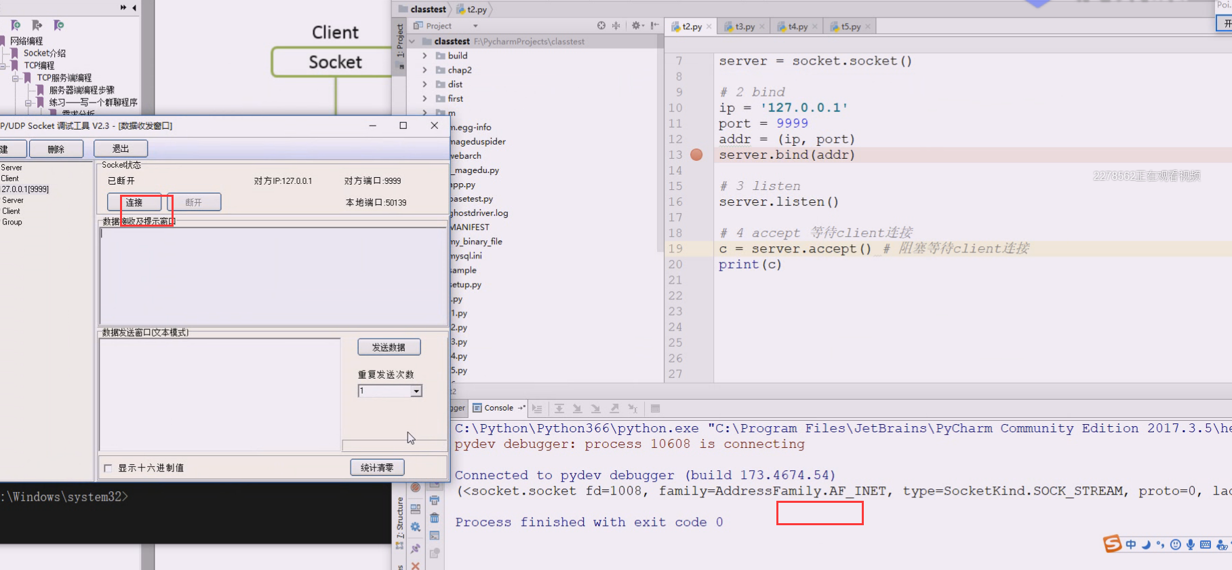Expand the first folder
Viewport: 1232px width, 570px height.
[x=425, y=98]
